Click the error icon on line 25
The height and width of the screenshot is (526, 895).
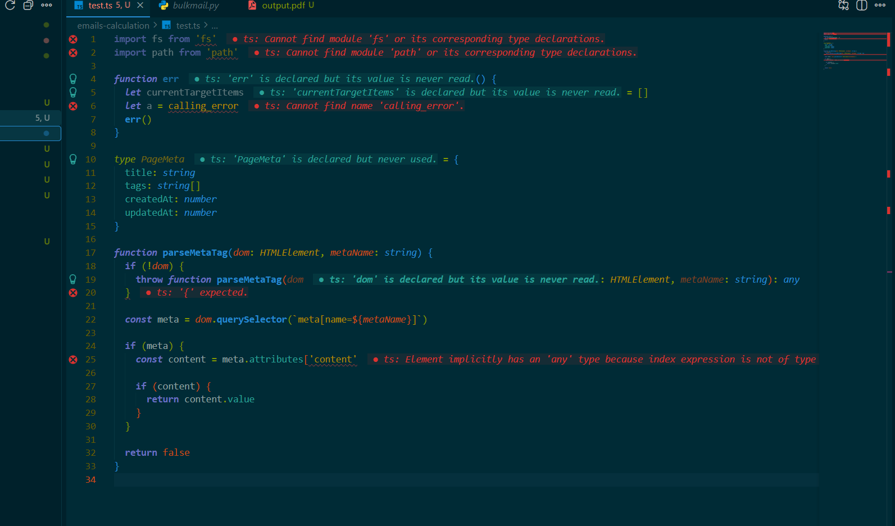pos(73,360)
